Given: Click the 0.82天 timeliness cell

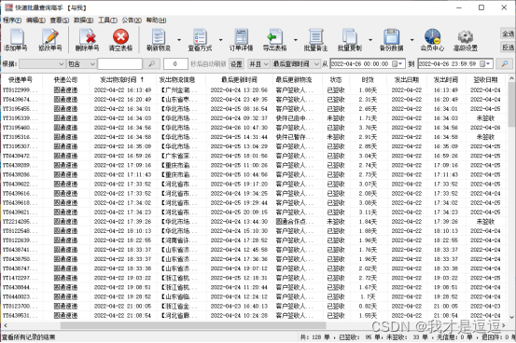Looking at the screenshot, I should click(x=368, y=306).
